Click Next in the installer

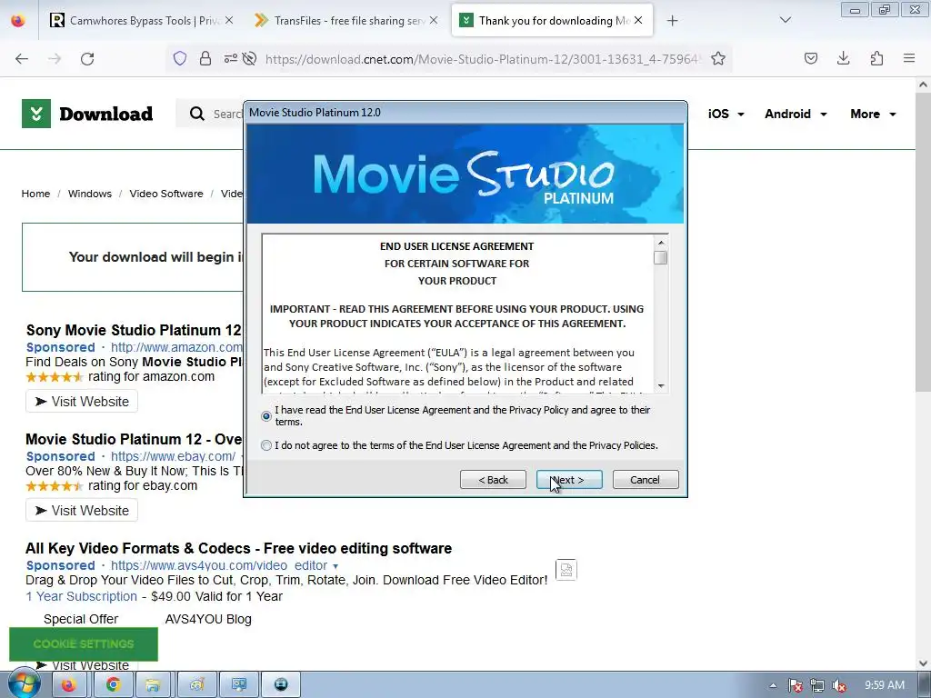click(569, 480)
